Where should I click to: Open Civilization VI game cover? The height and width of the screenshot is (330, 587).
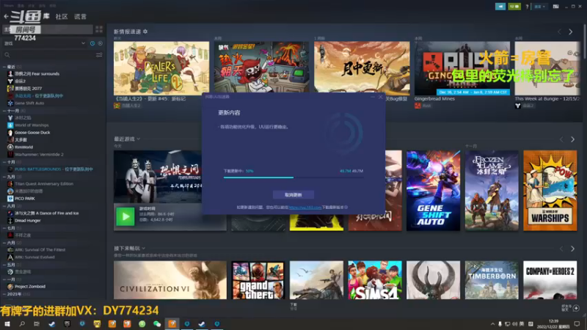pos(170,280)
